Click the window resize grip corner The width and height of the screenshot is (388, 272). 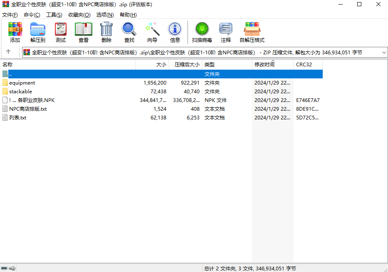[x=385, y=270]
